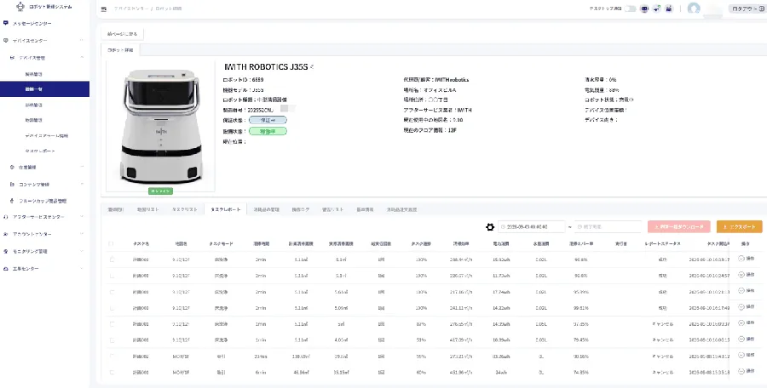Expand the モニタリング管理 chevron
The width and height of the screenshot is (767, 388).
click(x=82, y=251)
